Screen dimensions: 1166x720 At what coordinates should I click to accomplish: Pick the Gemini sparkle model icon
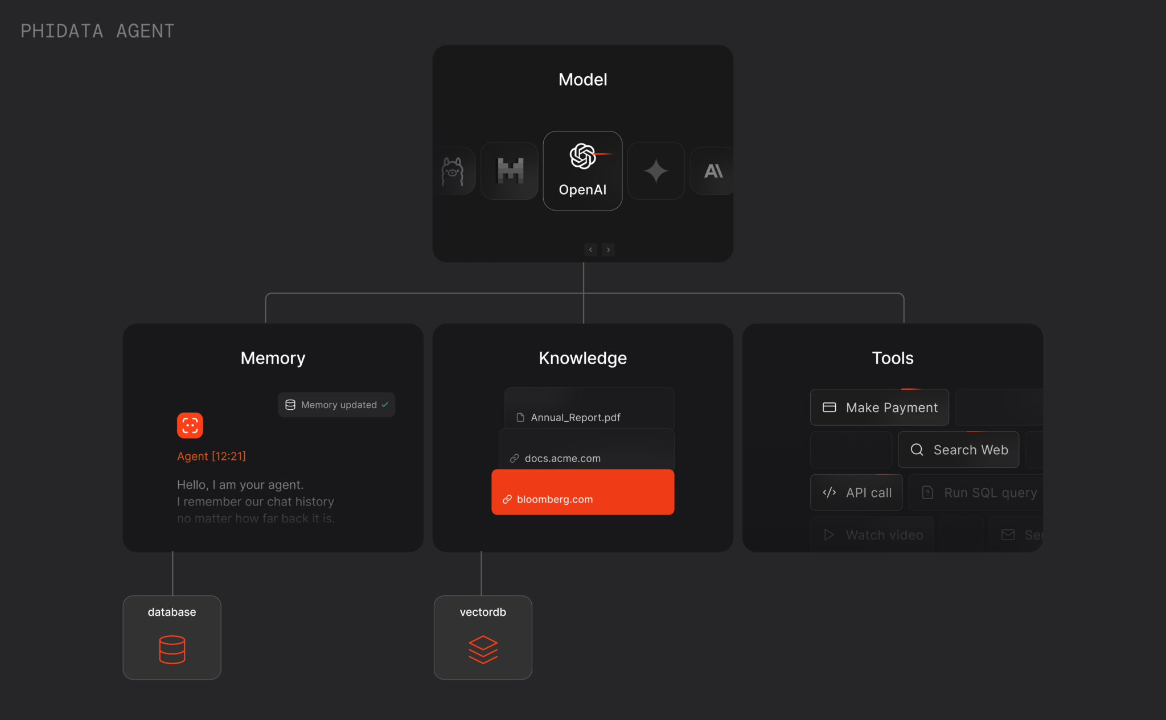coord(656,170)
